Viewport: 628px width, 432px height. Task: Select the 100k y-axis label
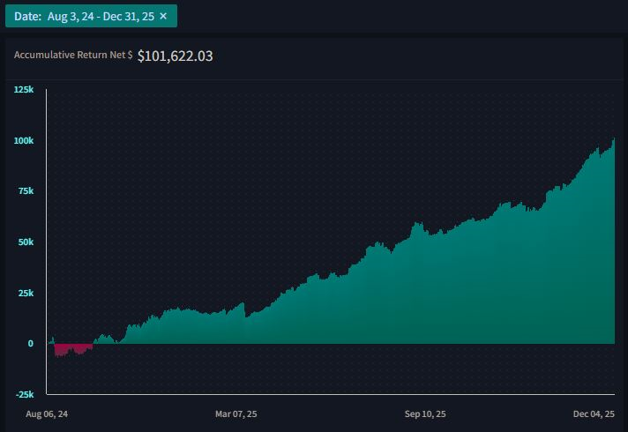coord(24,140)
